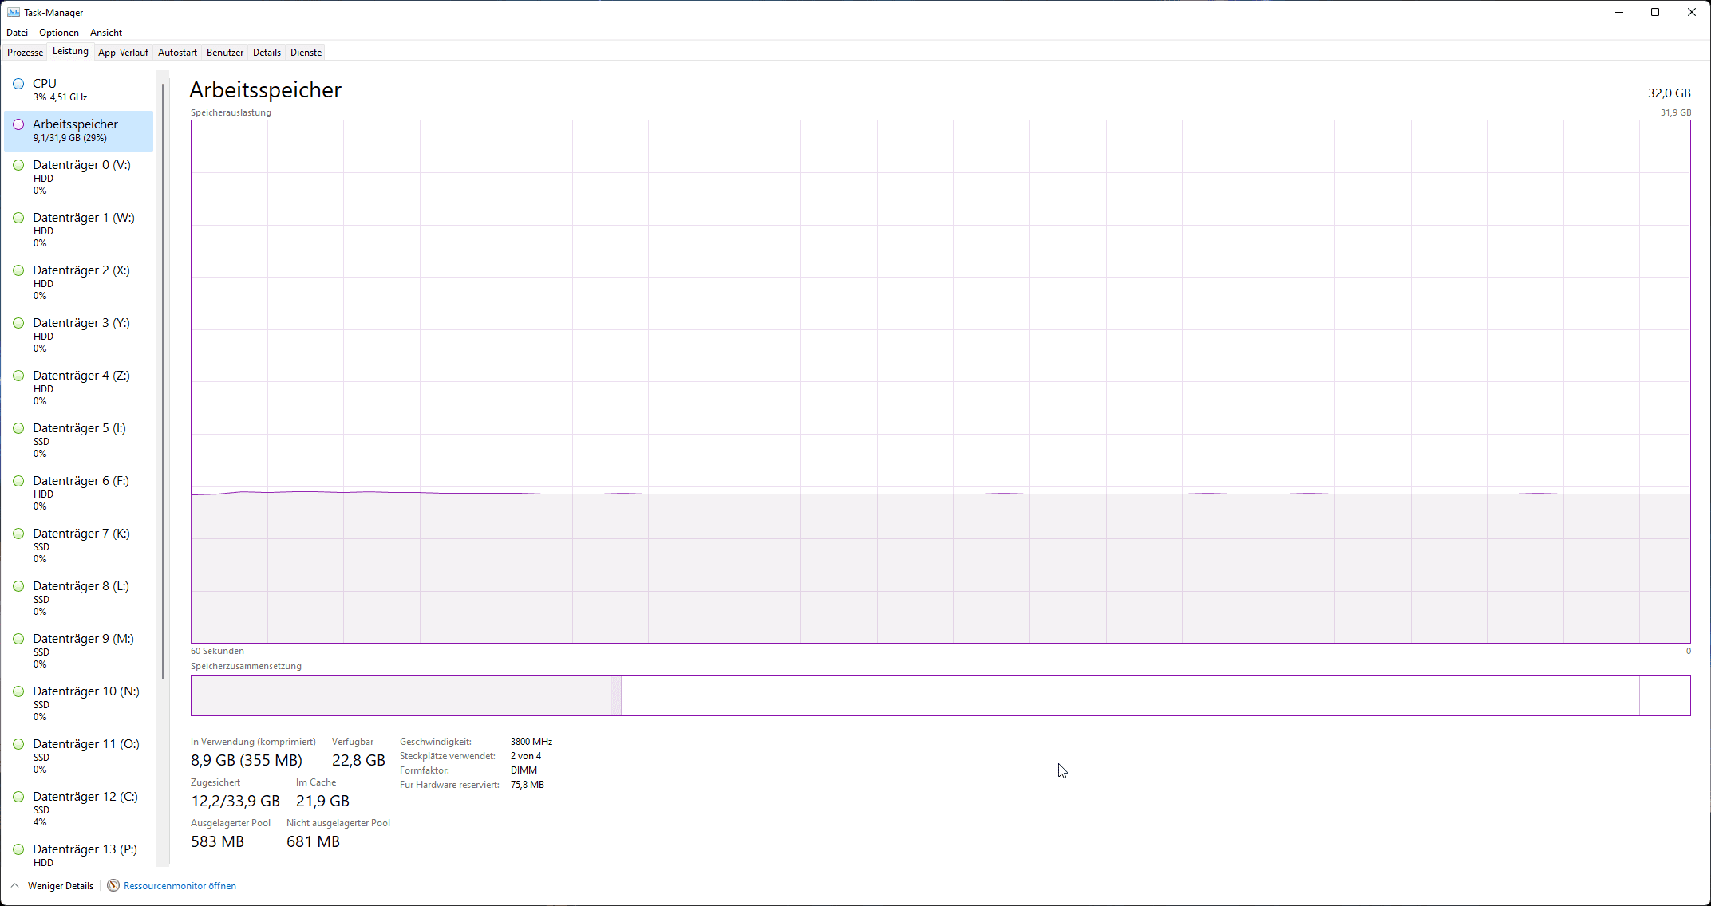1711x906 pixels.
Task: Click the Ressourcenmonitor icon at the bottom
Action: click(113, 885)
